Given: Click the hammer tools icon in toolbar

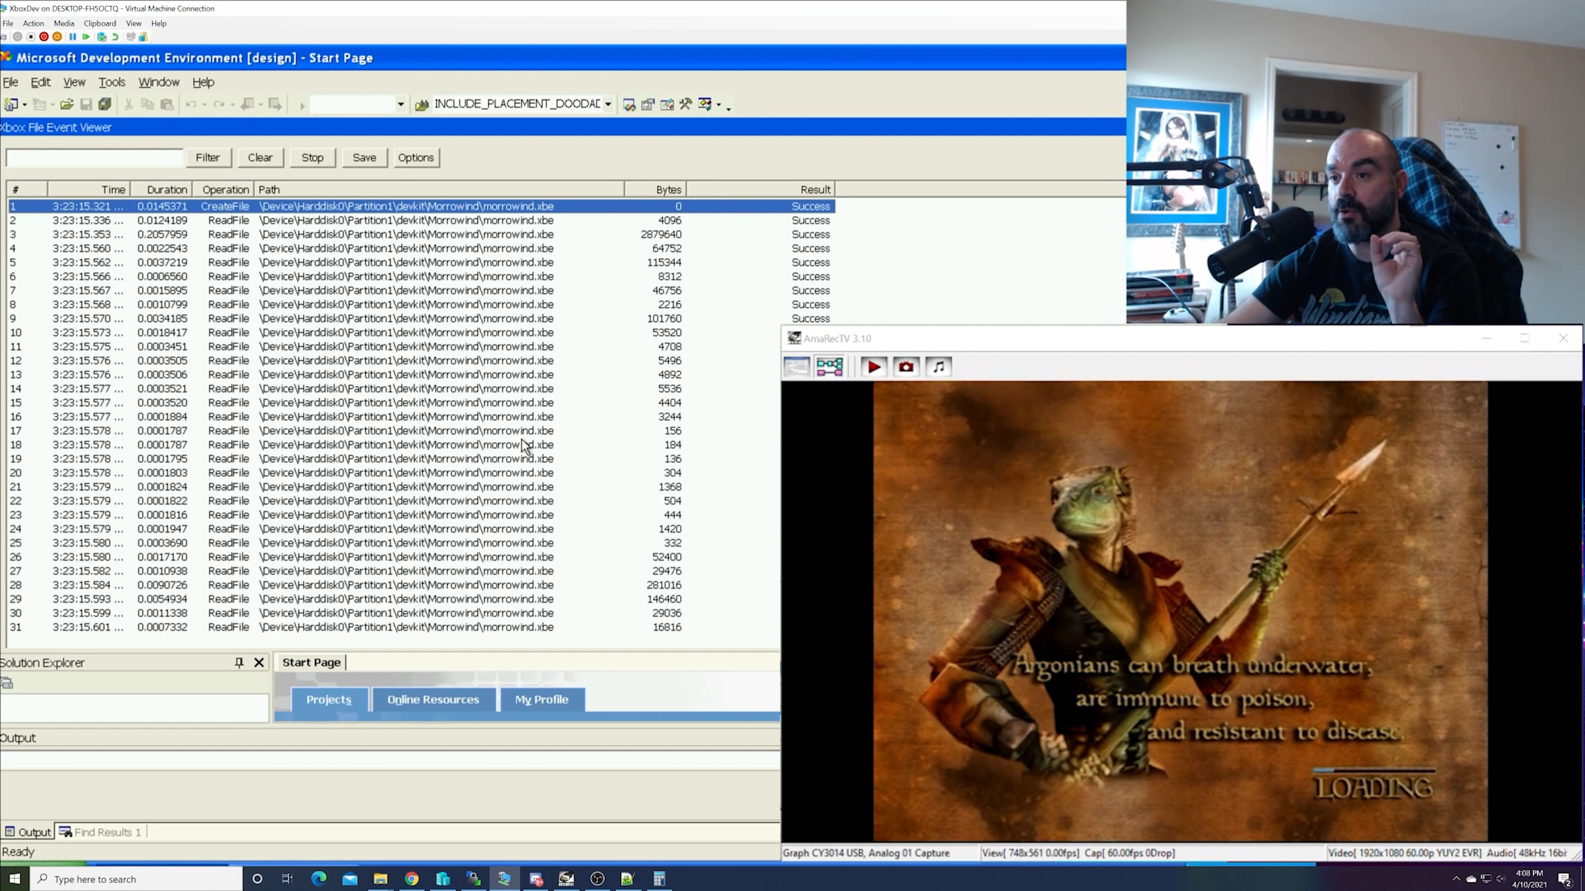Looking at the screenshot, I should coord(686,104).
